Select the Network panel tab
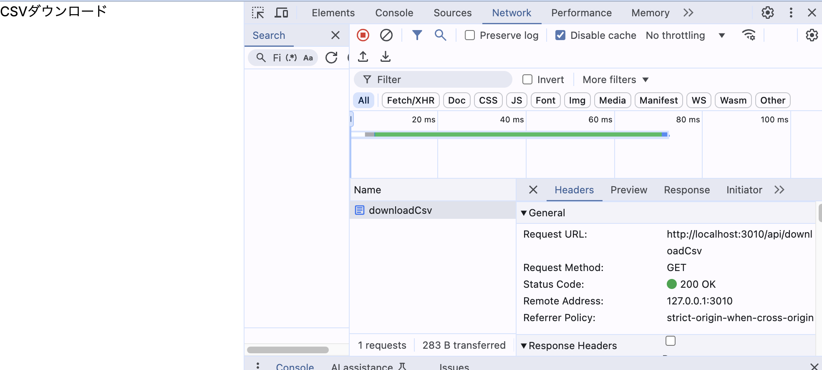 pyautogui.click(x=512, y=13)
